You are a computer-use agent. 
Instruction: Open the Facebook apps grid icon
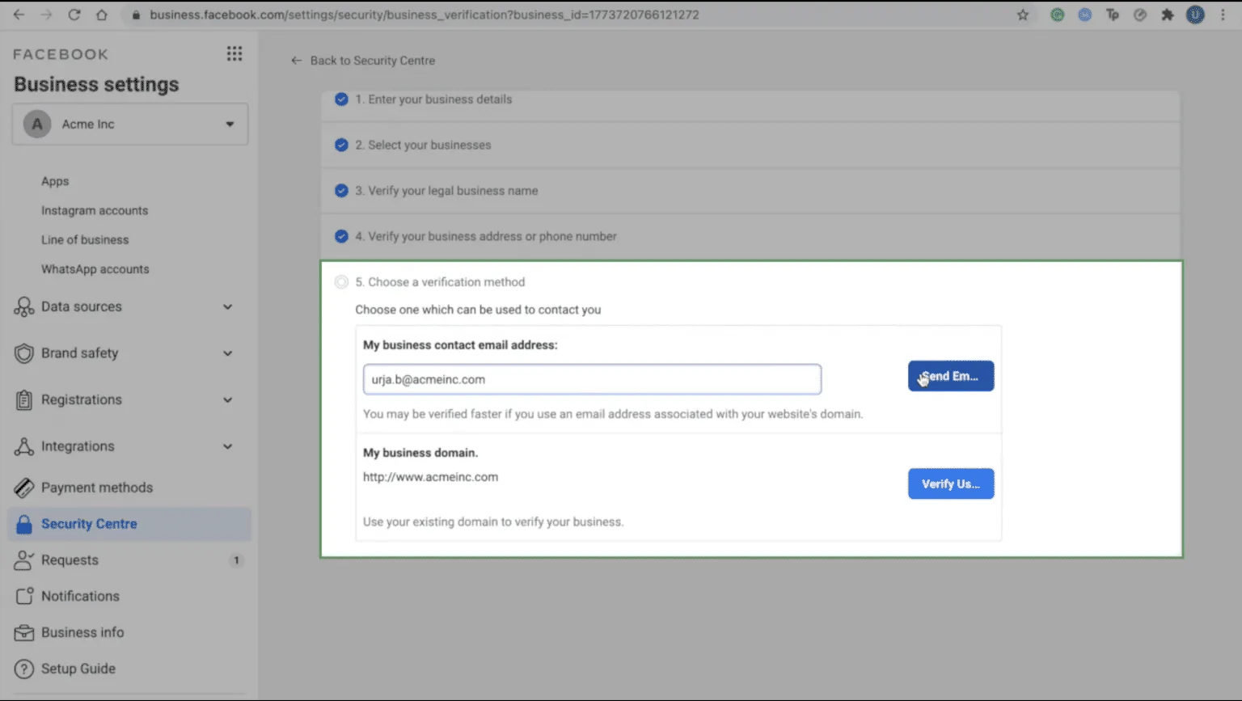pos(234,54)
